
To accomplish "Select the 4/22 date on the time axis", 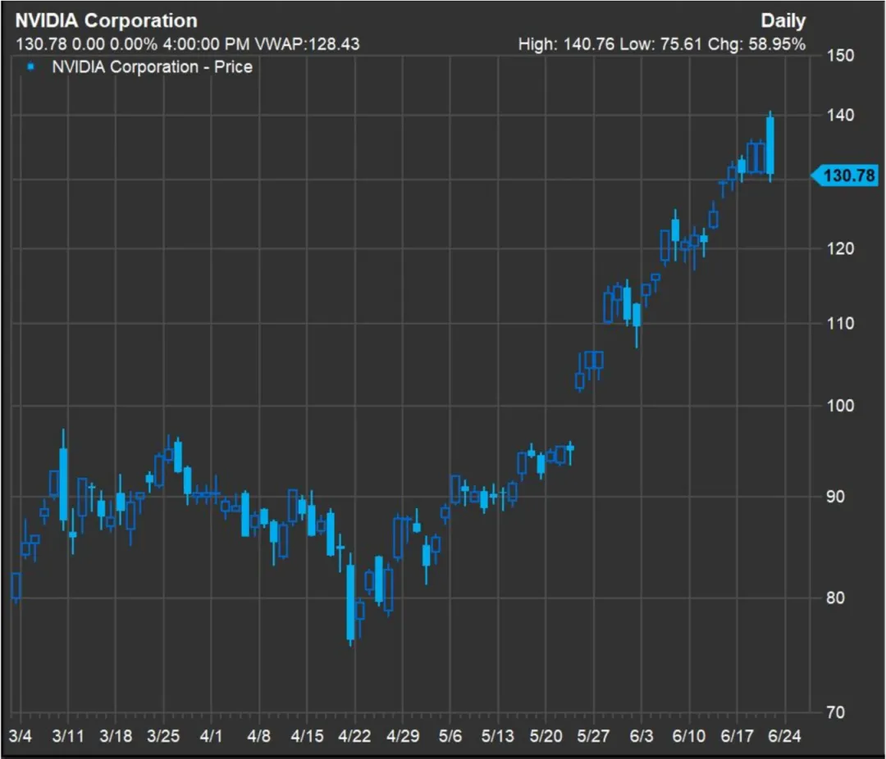I will click(354, 736).
